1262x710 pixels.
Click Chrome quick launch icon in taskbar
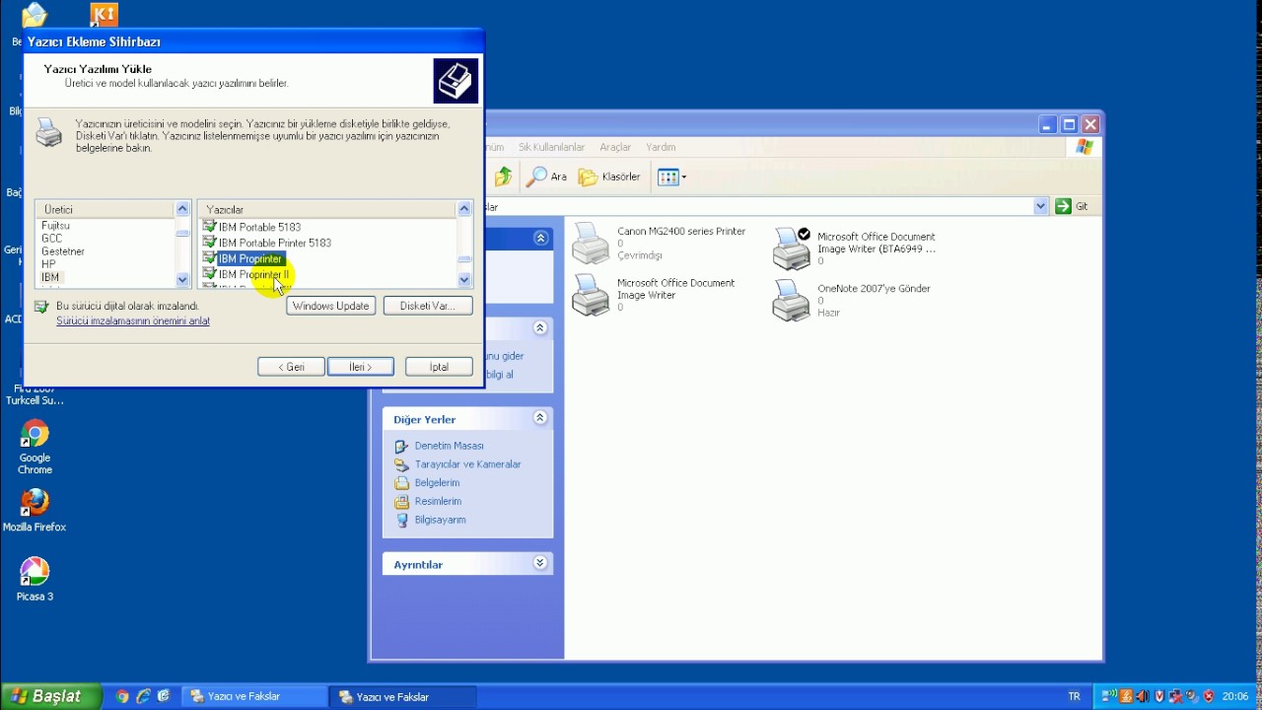122,696
